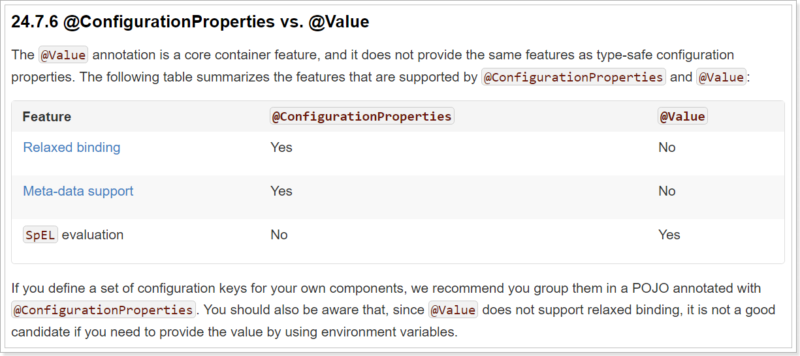Select the @ConfigurationProperties column header in table
The image size is (800, 356).
362,116
